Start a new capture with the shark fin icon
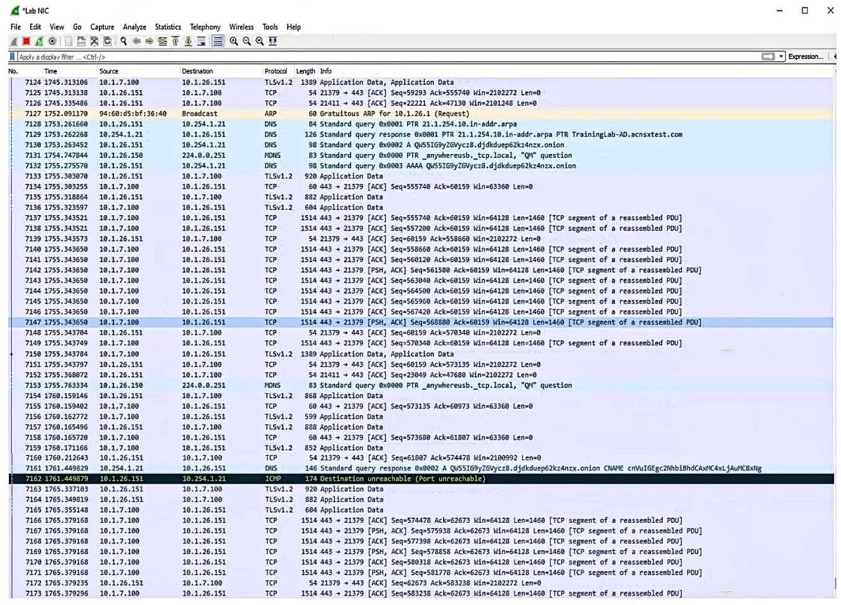 tap(13, 43)
